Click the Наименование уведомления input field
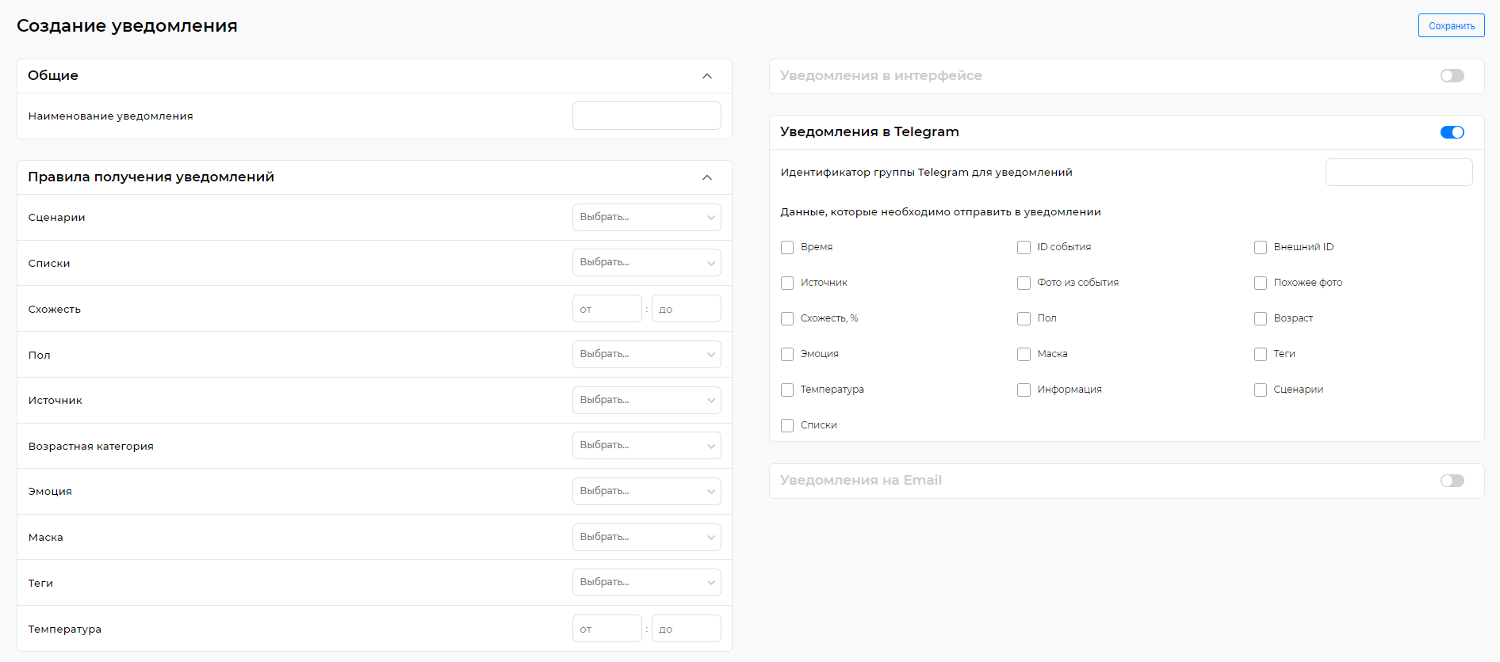 [647, 116]
